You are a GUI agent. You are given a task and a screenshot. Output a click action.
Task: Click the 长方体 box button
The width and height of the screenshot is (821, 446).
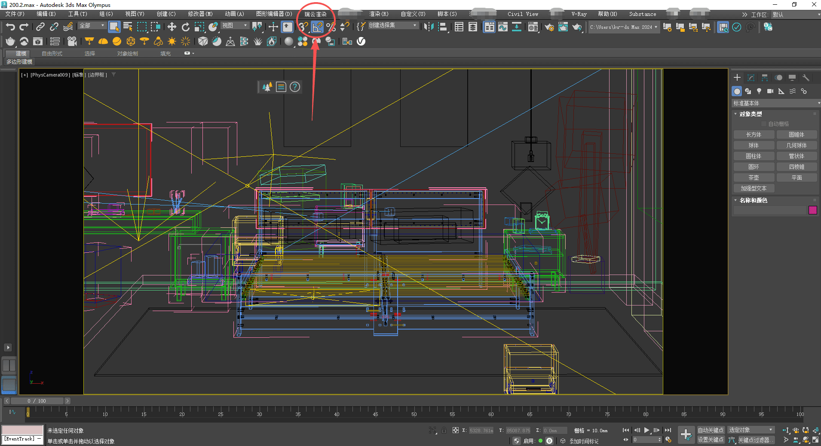(x=754, y=135)
